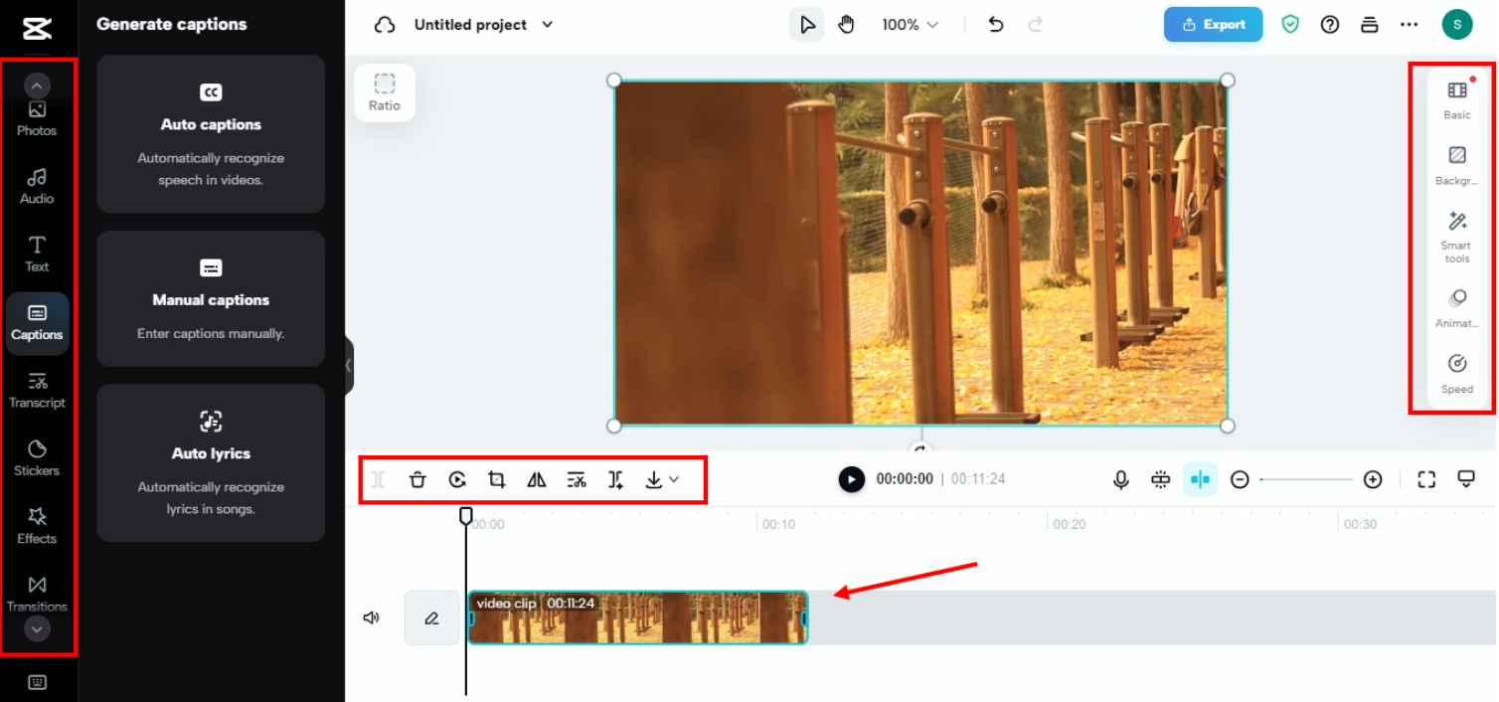Undo the last action

click(x=996, y=25)
